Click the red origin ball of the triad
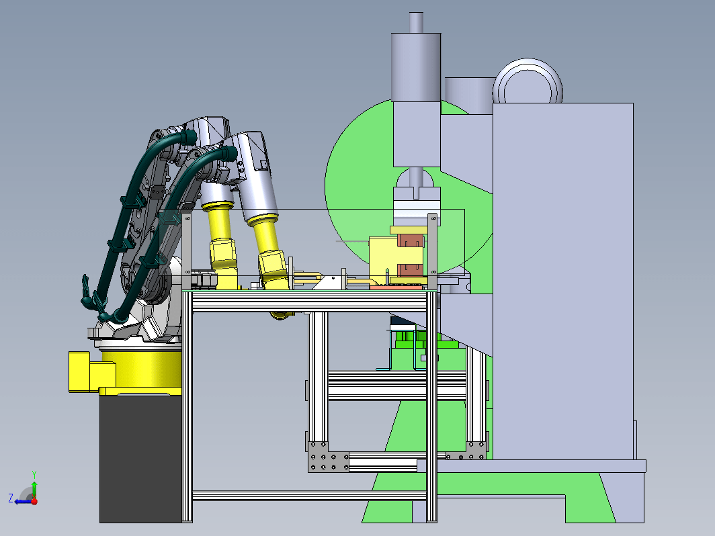The height and width of the screenshot is (536, 715). (34, 501)
